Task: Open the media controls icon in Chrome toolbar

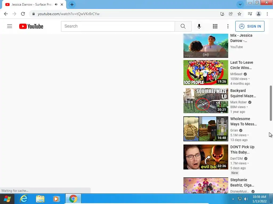Action: [250, 14]
